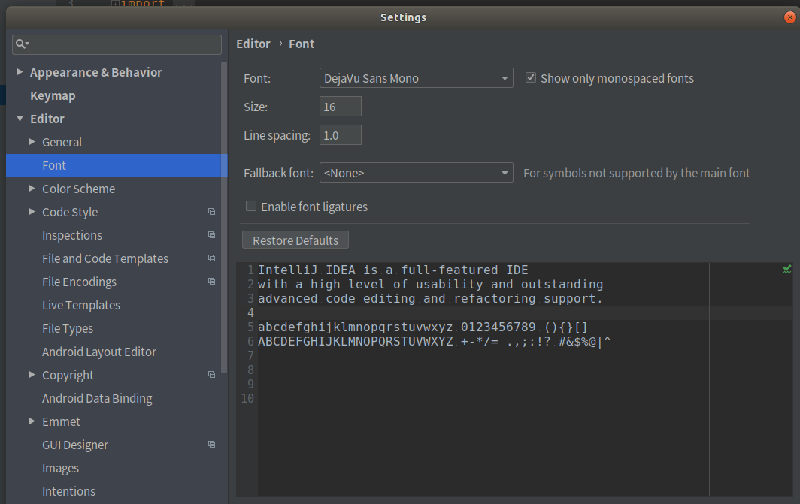This screenshot has height=504, width=800.
Task: Select Keymap in the settings tree
Action: (53, 95)
